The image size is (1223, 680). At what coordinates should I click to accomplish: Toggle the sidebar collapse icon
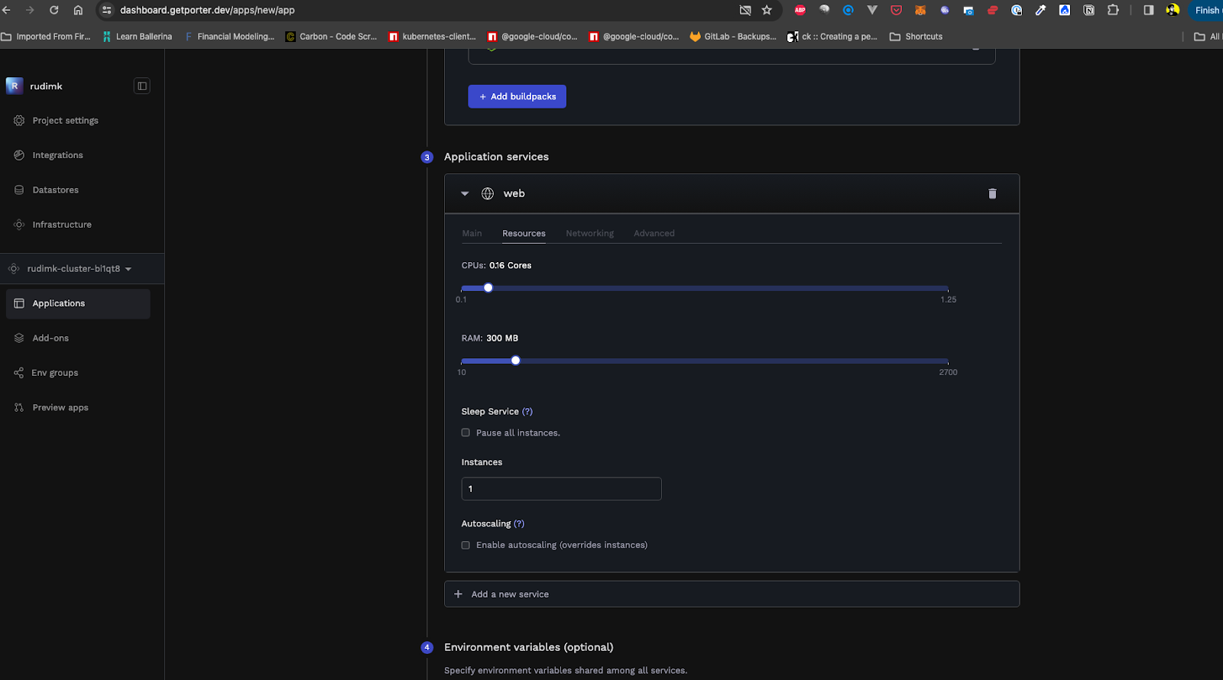[x=142, y=86]
